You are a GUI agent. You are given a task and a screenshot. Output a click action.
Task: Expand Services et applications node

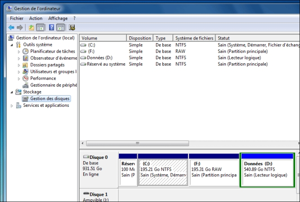pos(12,105)
